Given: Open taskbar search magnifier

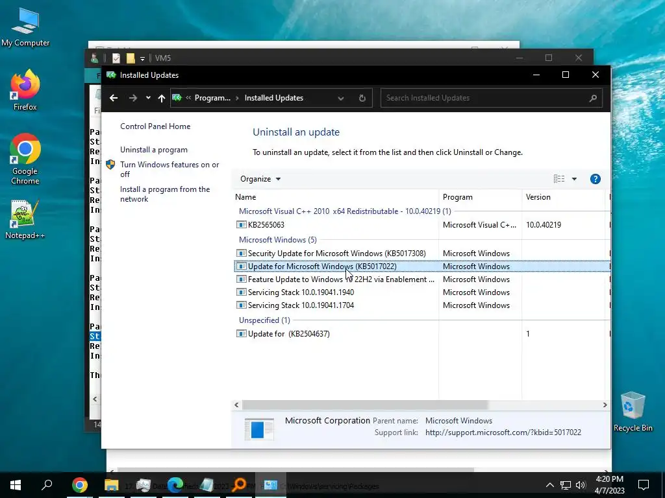Looking at the screenshot, I should (47, 485).
